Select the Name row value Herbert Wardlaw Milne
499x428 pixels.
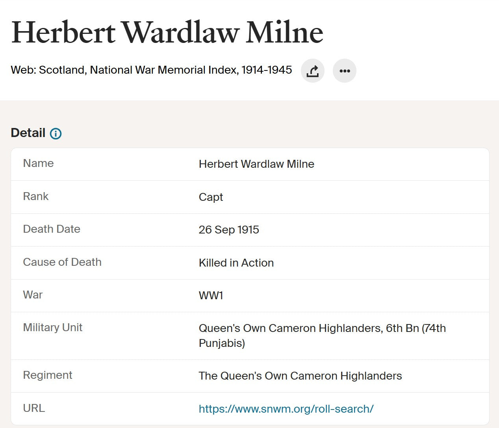pos(257,164)
